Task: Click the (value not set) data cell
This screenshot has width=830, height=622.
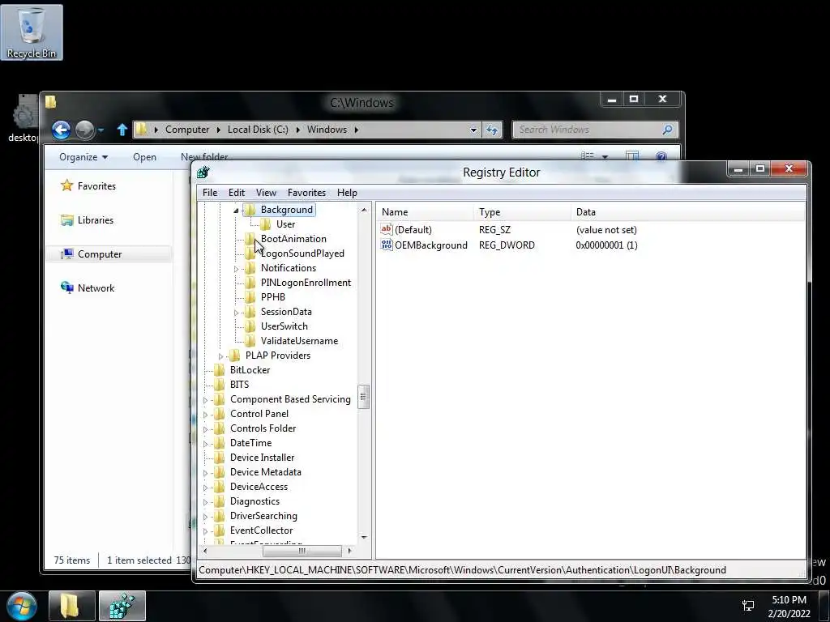Action: [x=606, y=230]
